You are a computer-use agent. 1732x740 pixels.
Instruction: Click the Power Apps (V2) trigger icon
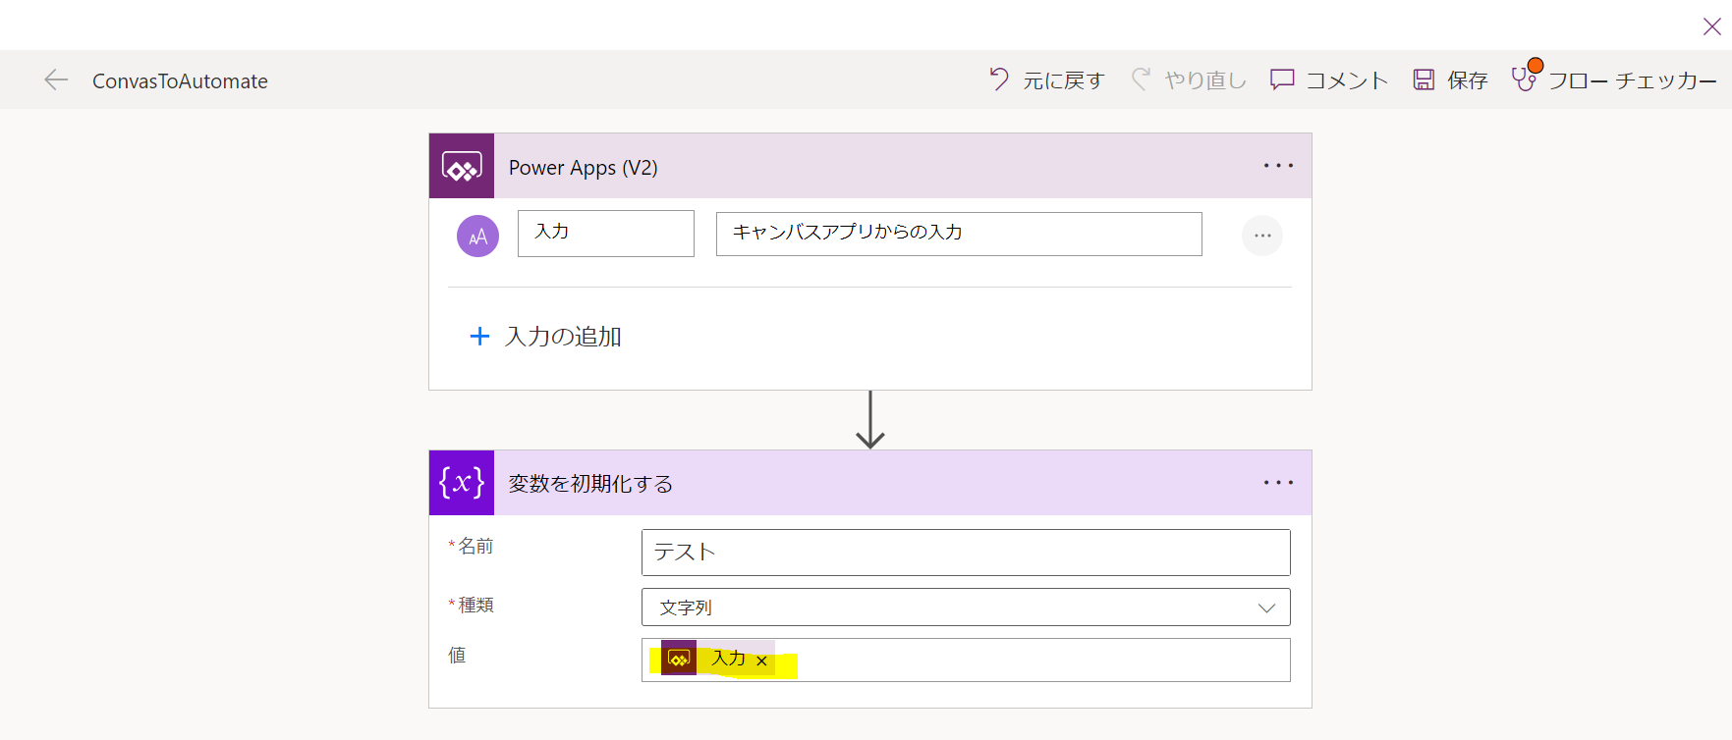pyautogui.click(x=462, y=166)
